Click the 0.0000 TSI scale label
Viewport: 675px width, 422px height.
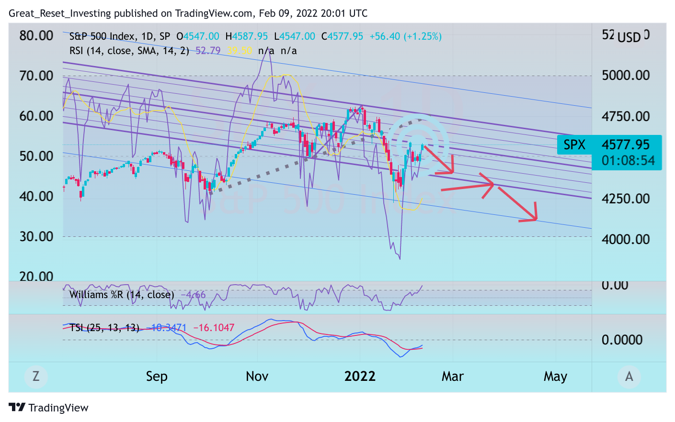[622, 340]
